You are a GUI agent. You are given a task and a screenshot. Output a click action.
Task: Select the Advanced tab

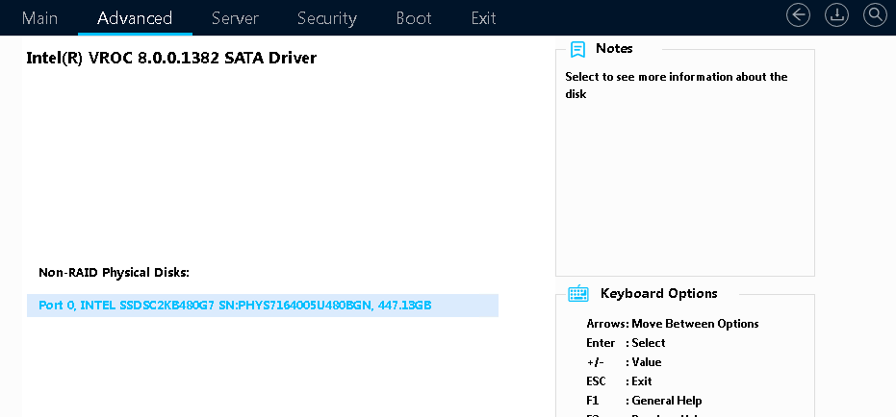pyautogui.click(x=135, y=17)
